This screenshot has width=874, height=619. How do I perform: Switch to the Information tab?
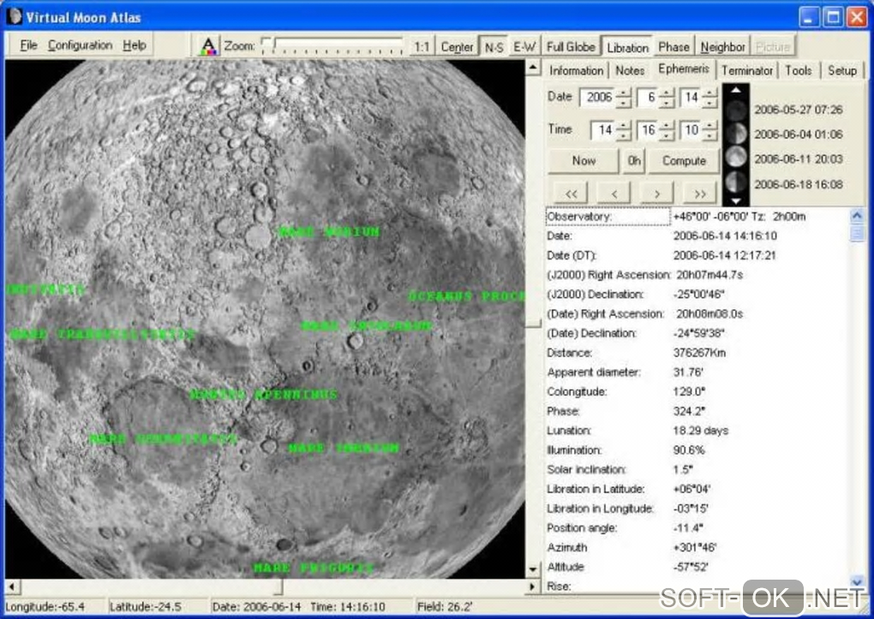coord(576,71)
